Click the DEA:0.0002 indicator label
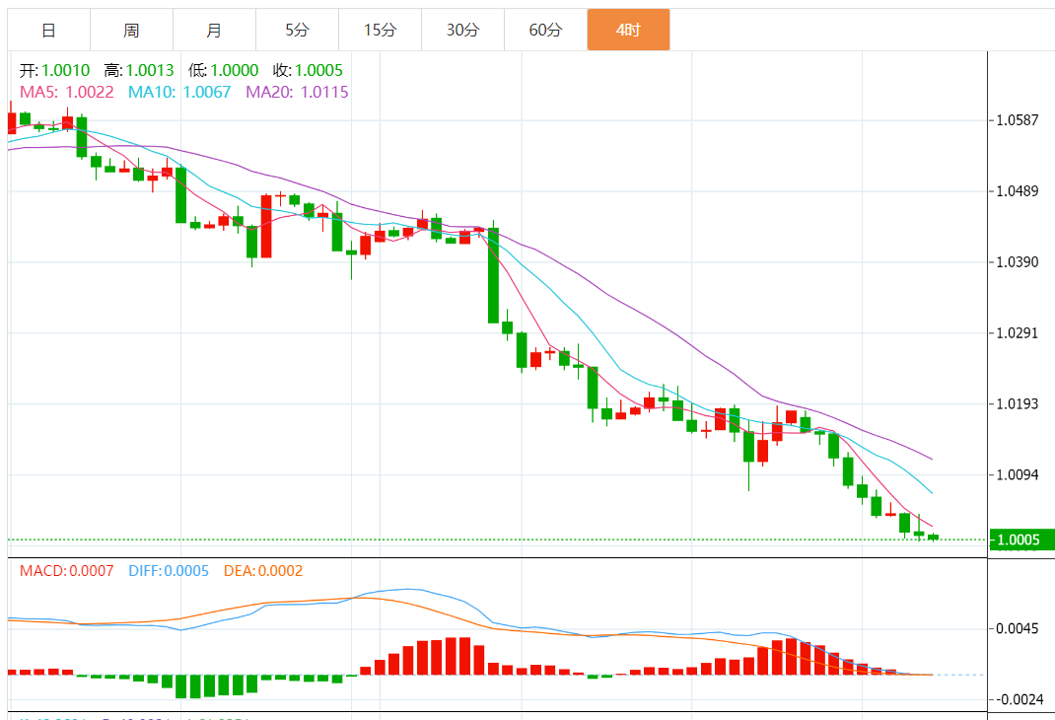Image resolution: width=1055 pixels, height=720 pixels. pyautogui.click(x=263, y=571)
